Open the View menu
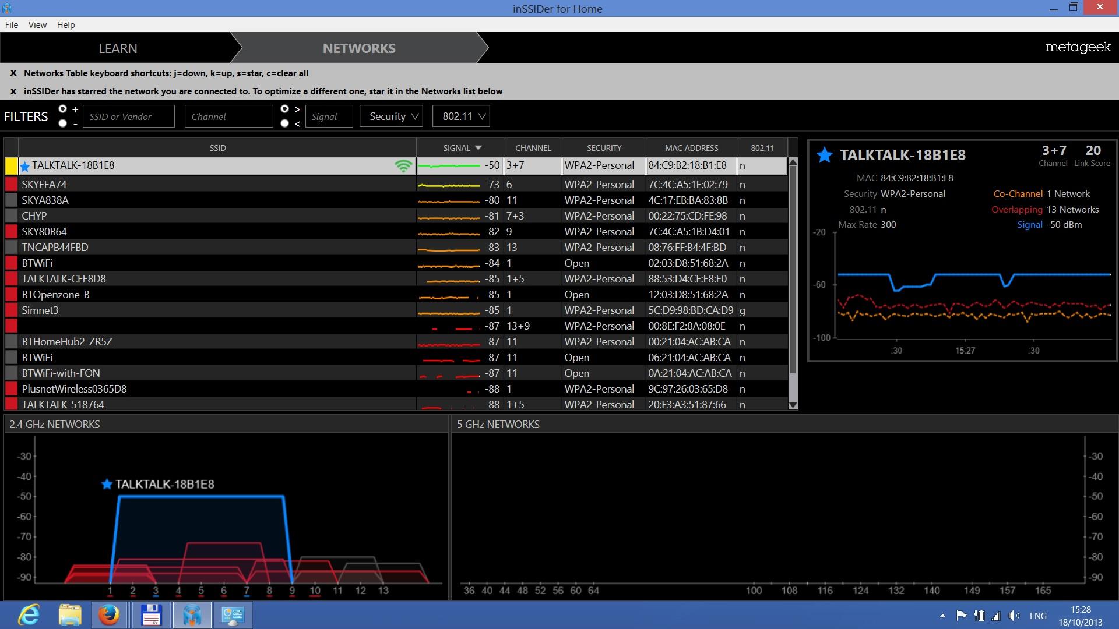 pos(37,24)
